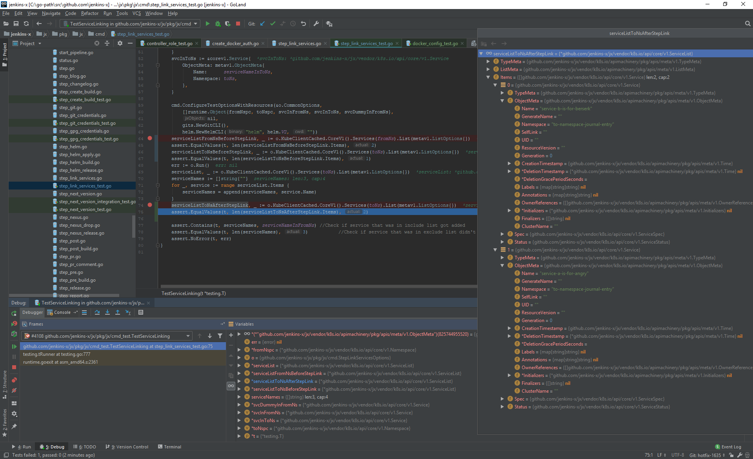Locate current file with Project panel target icon
Image resolution: width=753 pixels, height=459 pixels.
(97, 43)
